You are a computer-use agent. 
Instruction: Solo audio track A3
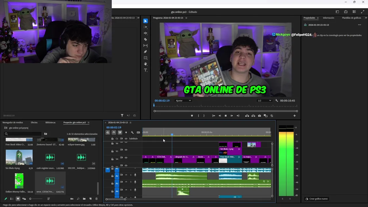click(x=131, y=182)
